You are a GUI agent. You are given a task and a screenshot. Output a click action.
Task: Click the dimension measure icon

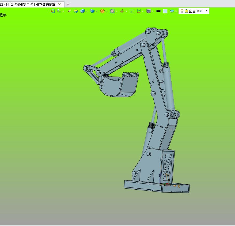point(139,11)
